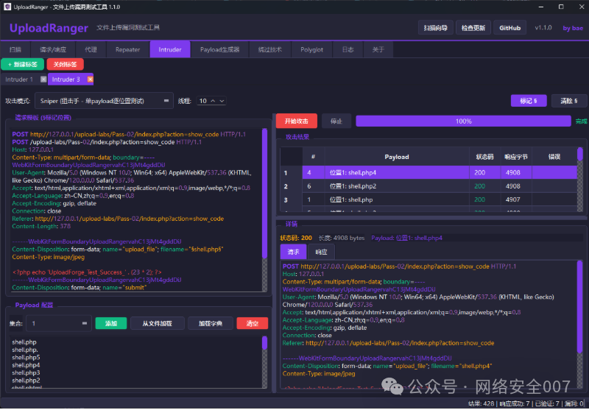Open the attack mode Sniper dropdown
Image resolution: width=589 pixels, height=410 pixels.
(104, 101)
